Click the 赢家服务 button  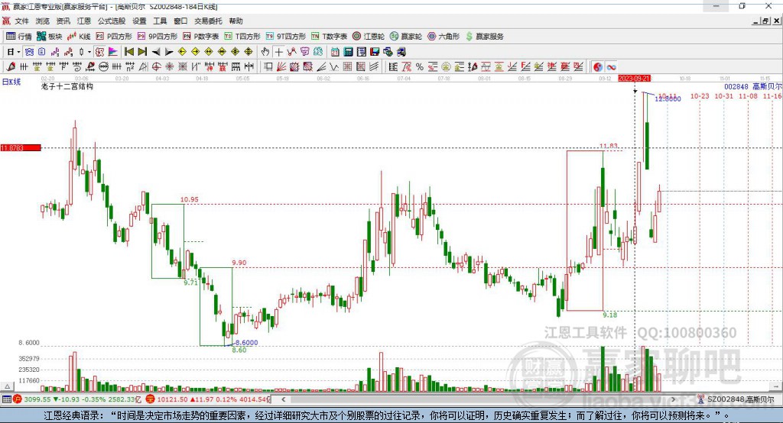(x=484, y=36)
